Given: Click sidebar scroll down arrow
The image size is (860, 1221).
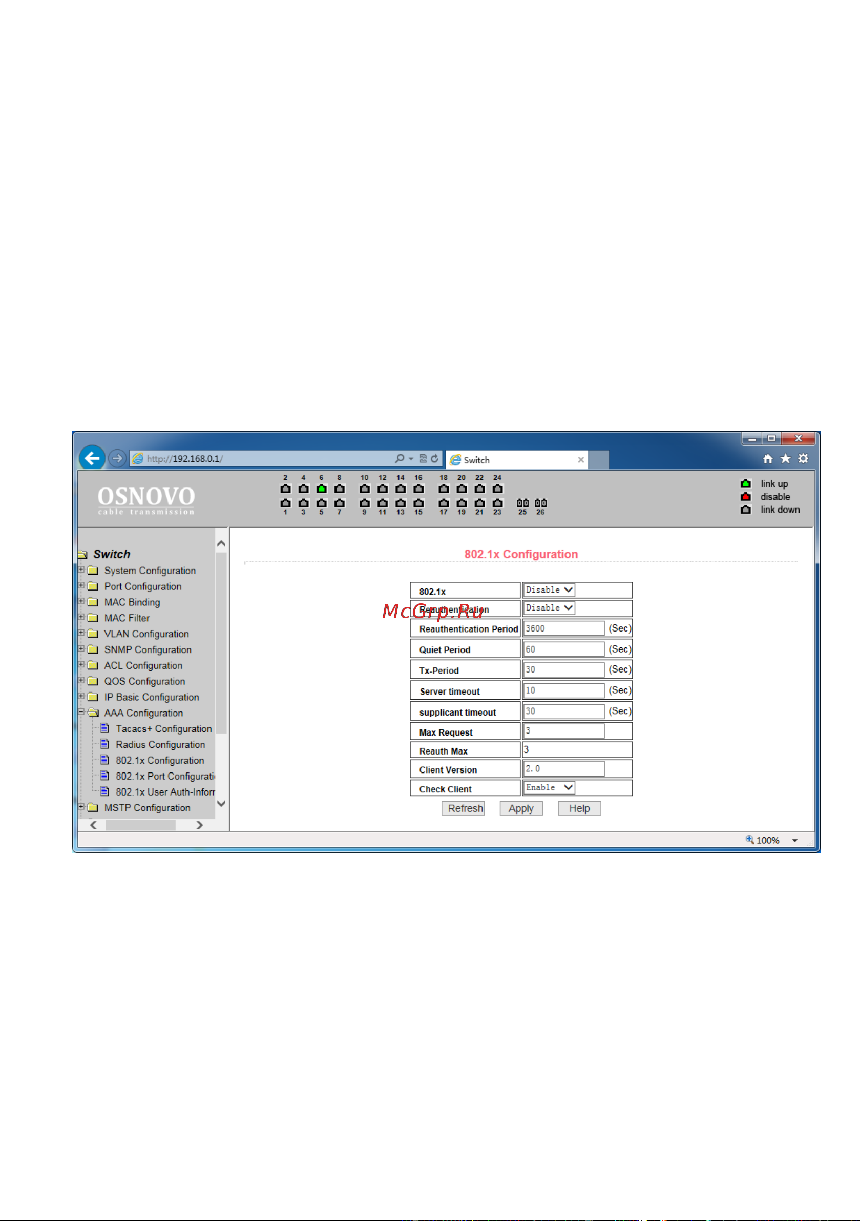Looking at the screenshot, I should [x=222, y=804].
